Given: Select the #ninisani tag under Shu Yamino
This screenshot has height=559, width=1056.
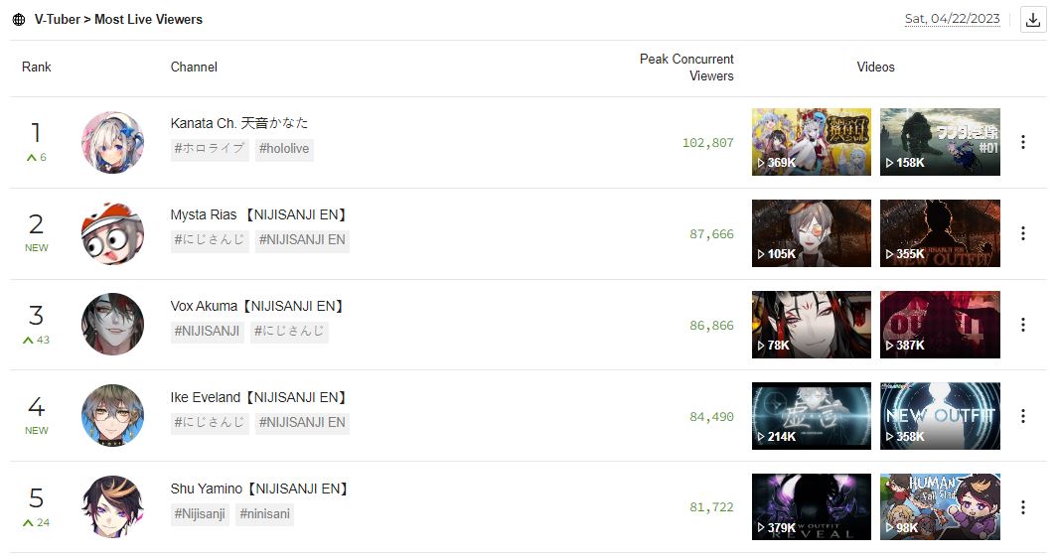Looking at the screenshot, I should (x=264, y=514).
